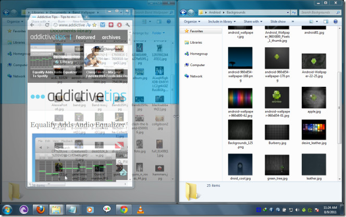Select apple.jpg thumbnail
The height and width of the screenshot is (217, 346).
(x=314, y=98)
